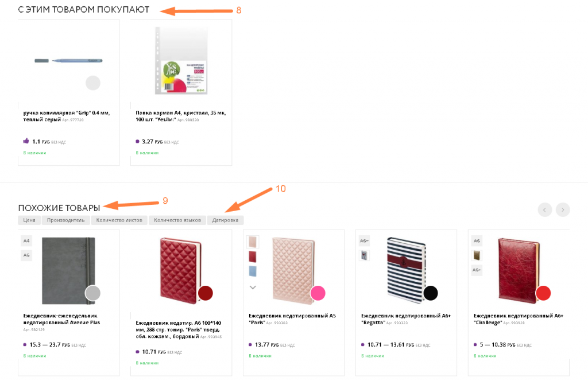Viewport: 588px width, 381px height.
Task: Choose the red variant thumbnail of Paris diary
Action: [253, 256]
